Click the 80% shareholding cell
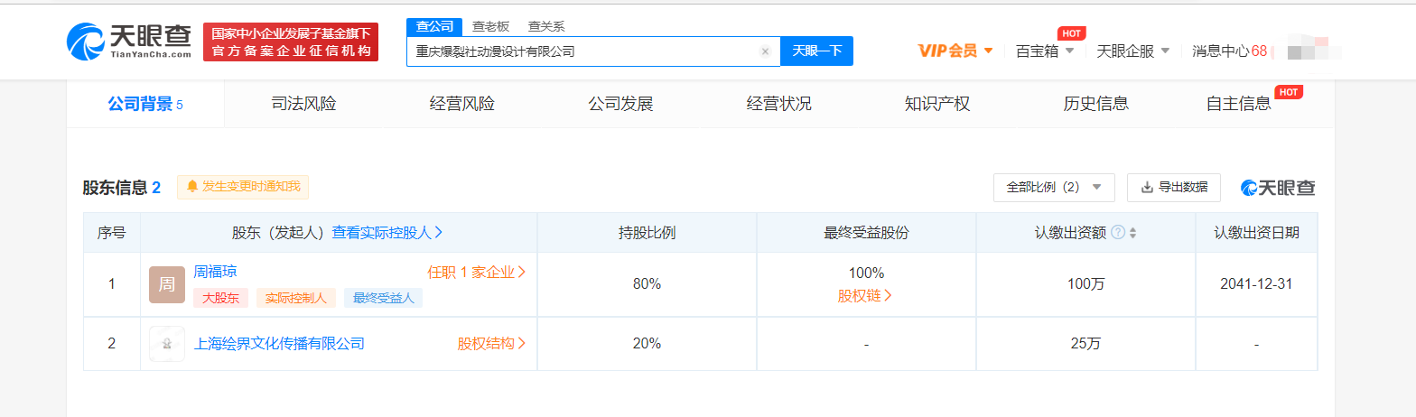This screenshot has height=417, width=1416. tap(647, 284)
